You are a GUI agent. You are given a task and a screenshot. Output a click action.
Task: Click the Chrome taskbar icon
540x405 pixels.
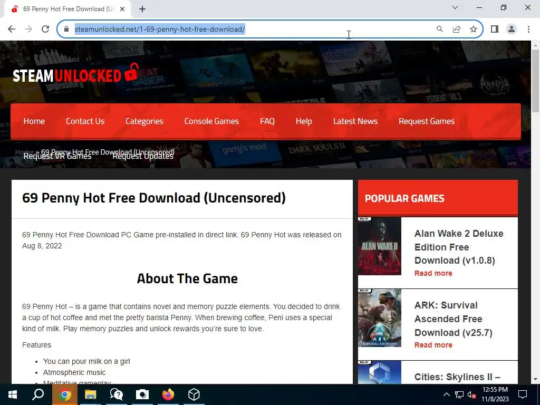pos(64,394)
